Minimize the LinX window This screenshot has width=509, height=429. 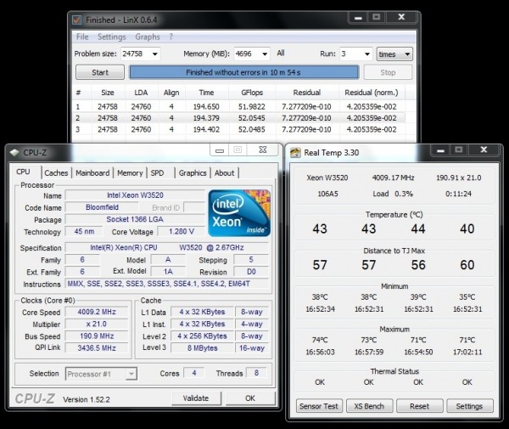pos(358,17)
